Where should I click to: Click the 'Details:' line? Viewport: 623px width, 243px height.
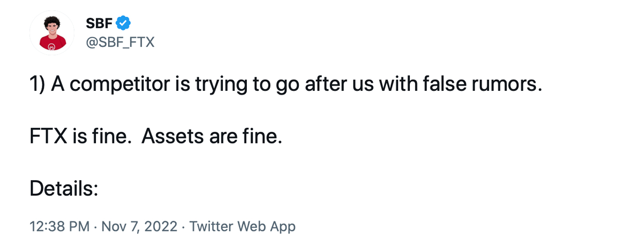click(64, 189)
